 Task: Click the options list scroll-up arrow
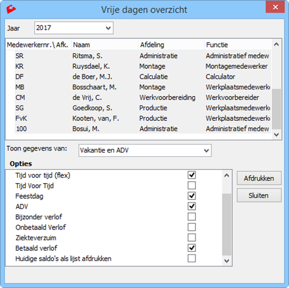pyautogui.click(x=227, y=176)
